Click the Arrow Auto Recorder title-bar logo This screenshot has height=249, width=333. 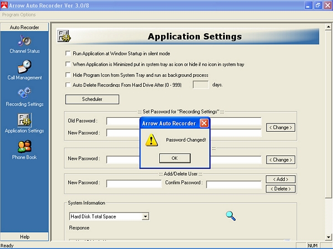pyautogui.click(x=4, y=6)
